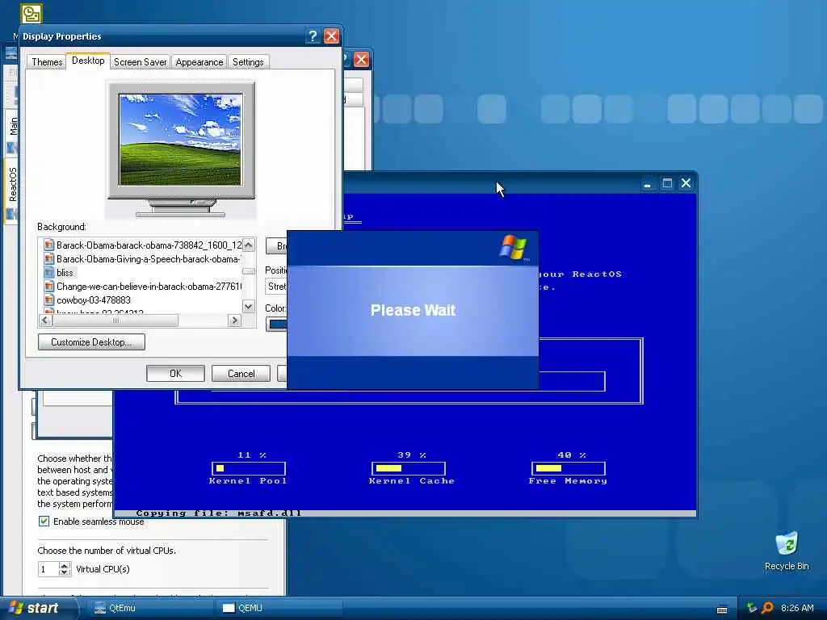Click the bliss wallpaper monitor preview
The image size is (827, 620).
tap(180, 140)
